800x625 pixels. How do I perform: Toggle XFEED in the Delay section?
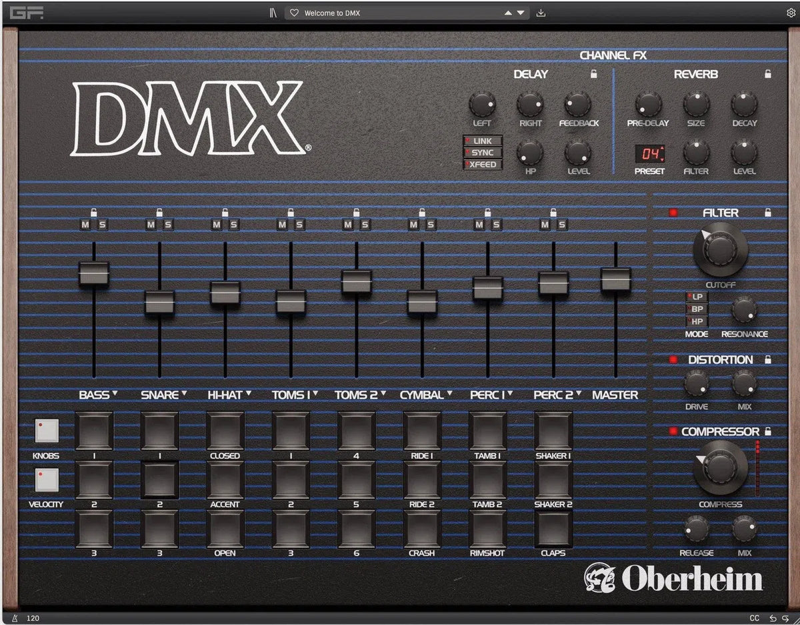coord(482,164)
